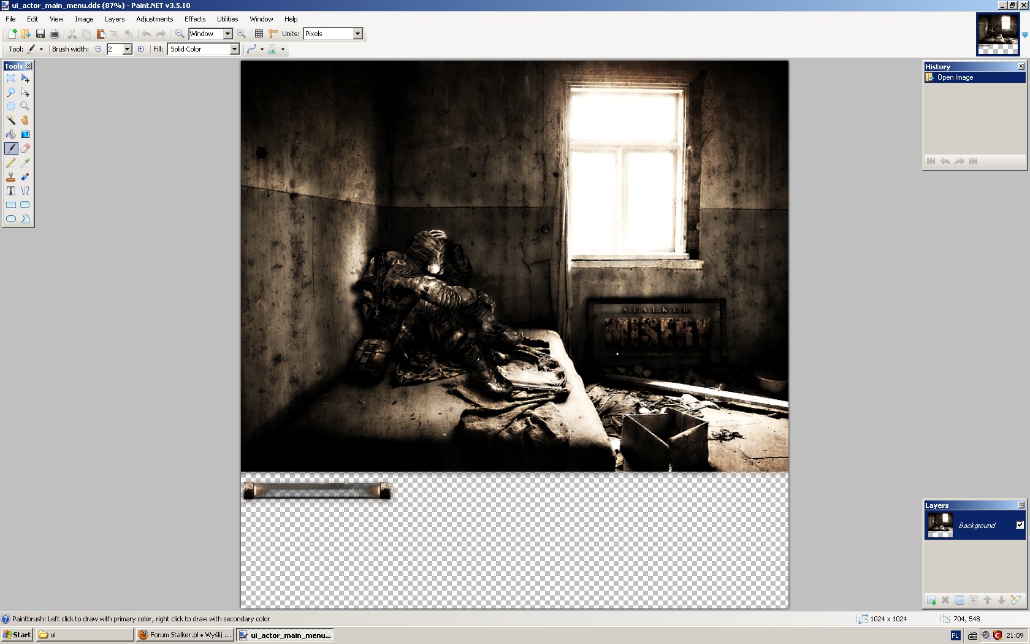Open the Tool chooser dropdown arrow
Screen dimensions: 1030x644
coord(41,49)
